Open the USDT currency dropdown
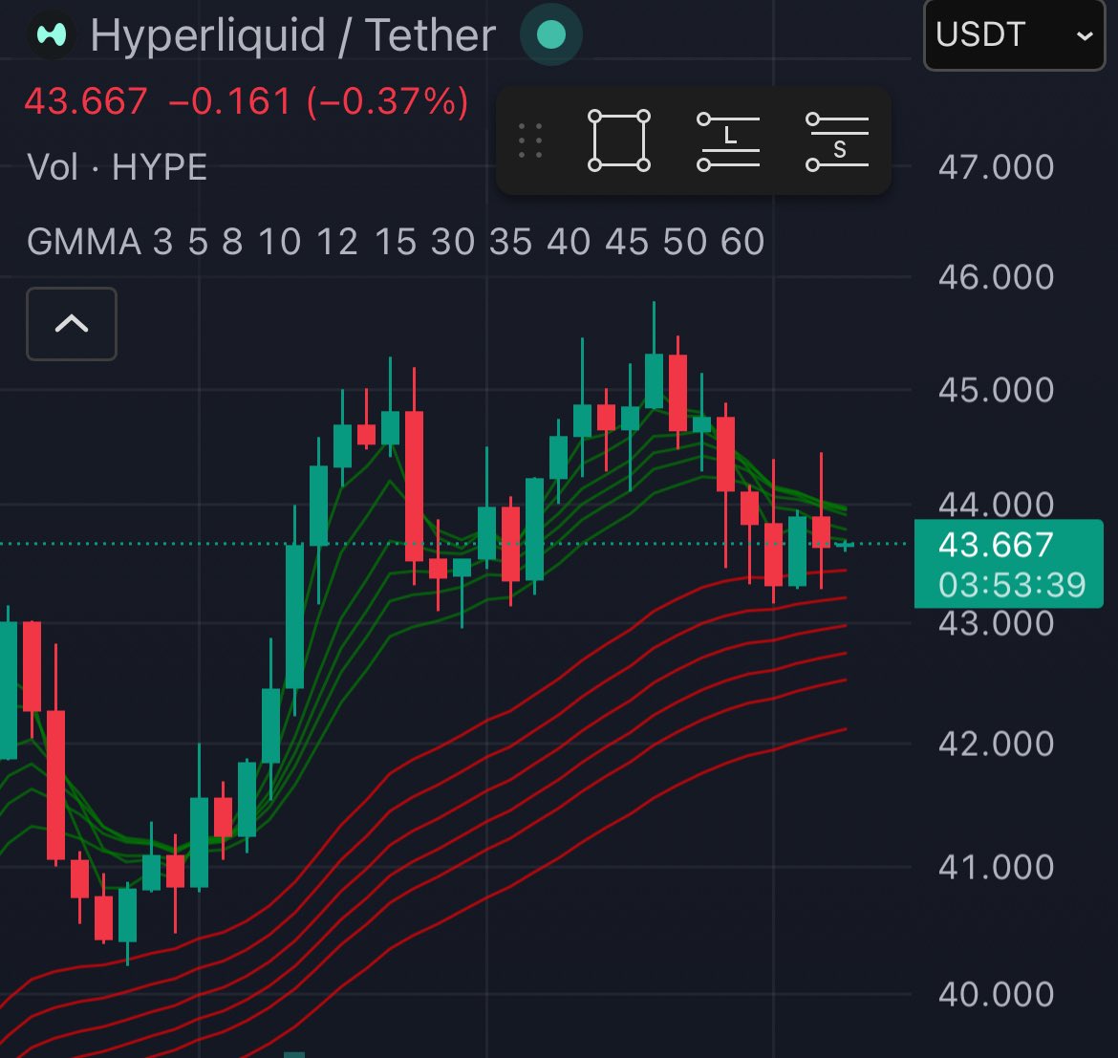This screenshot has width=1118, height=1058. [1013, 34]
